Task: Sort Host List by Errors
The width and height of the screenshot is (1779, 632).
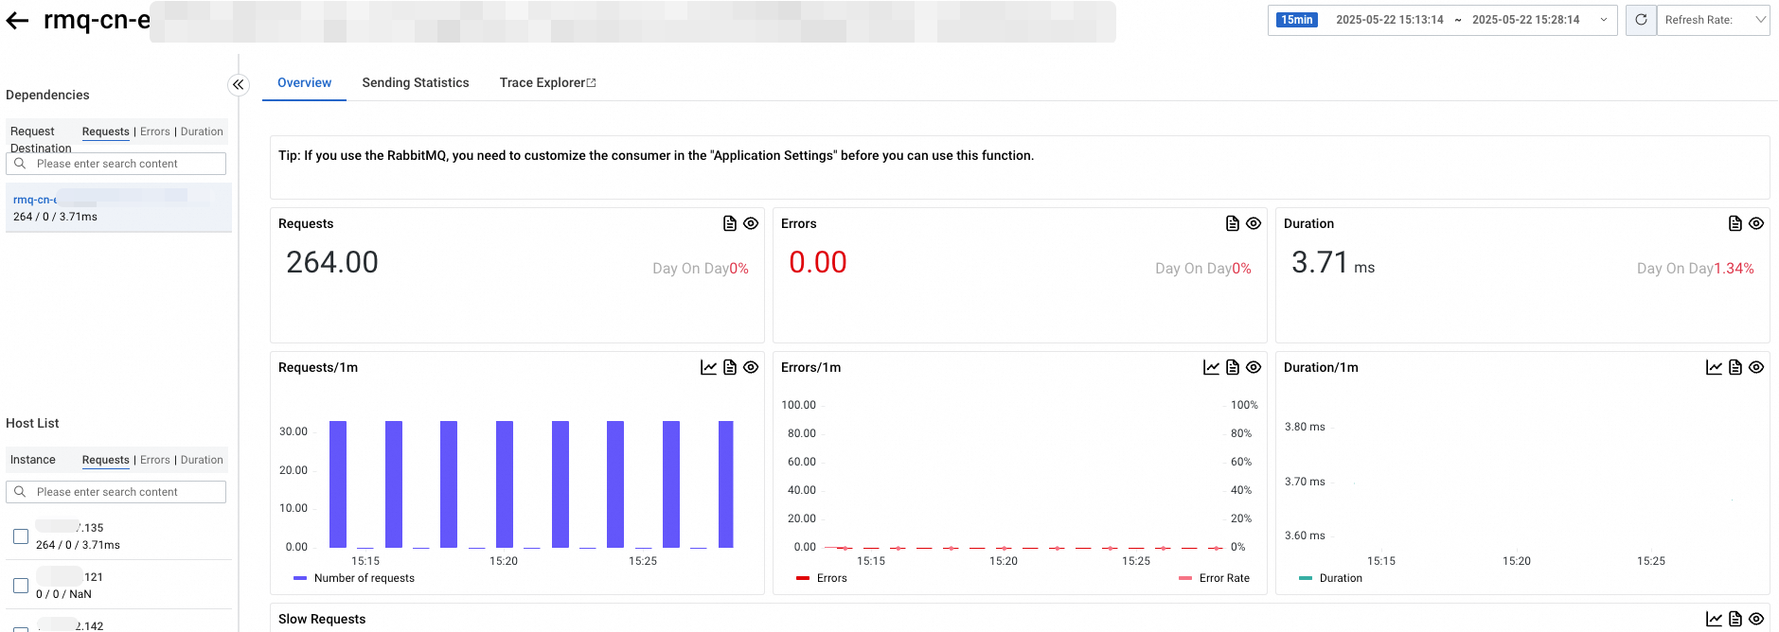Action: (155, 460)
